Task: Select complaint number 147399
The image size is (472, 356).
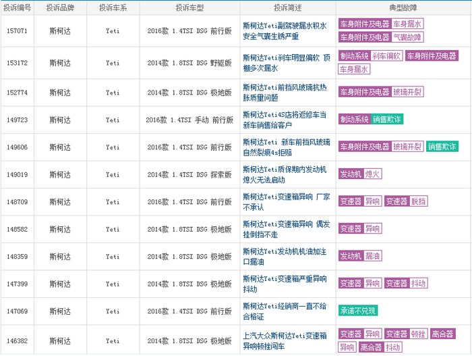Action: [17, 284]
